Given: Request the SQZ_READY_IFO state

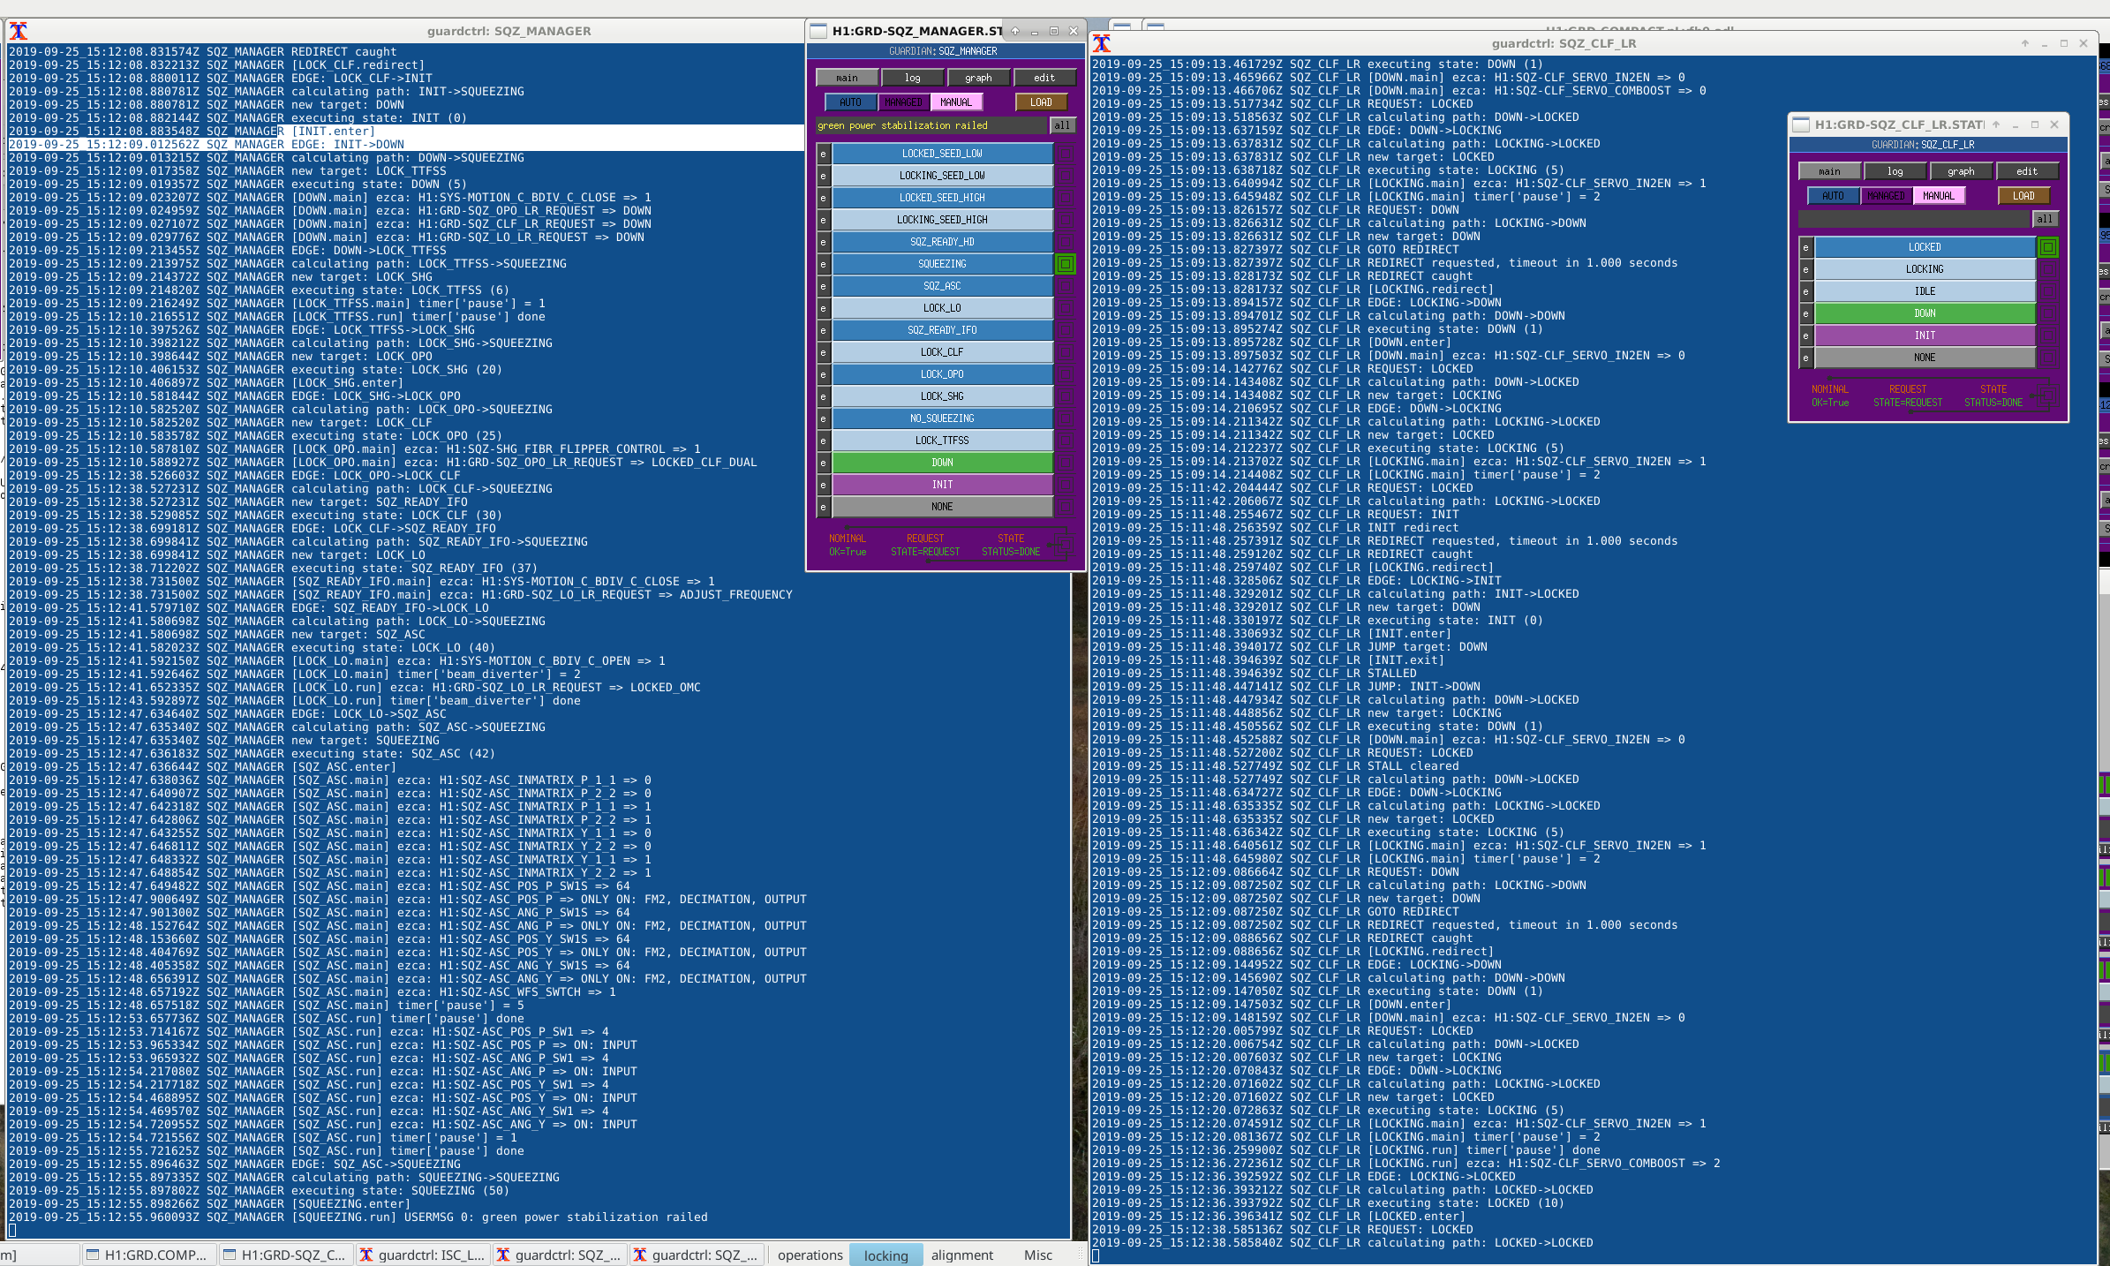Looking at the screenshot, I should (942, 330).
